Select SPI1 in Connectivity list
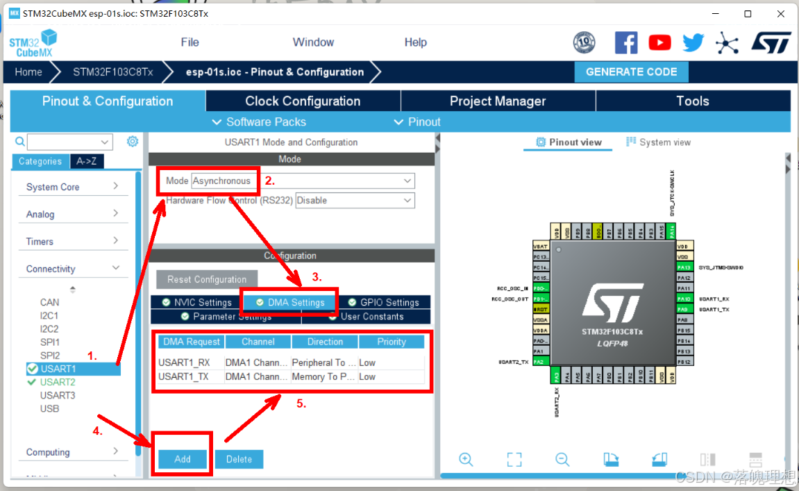This screenshot has width=799, height=491. [x=50, y=342]
